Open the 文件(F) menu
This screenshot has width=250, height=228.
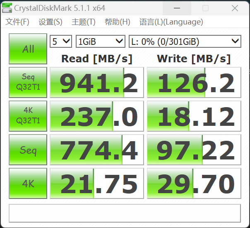point(17,22)
